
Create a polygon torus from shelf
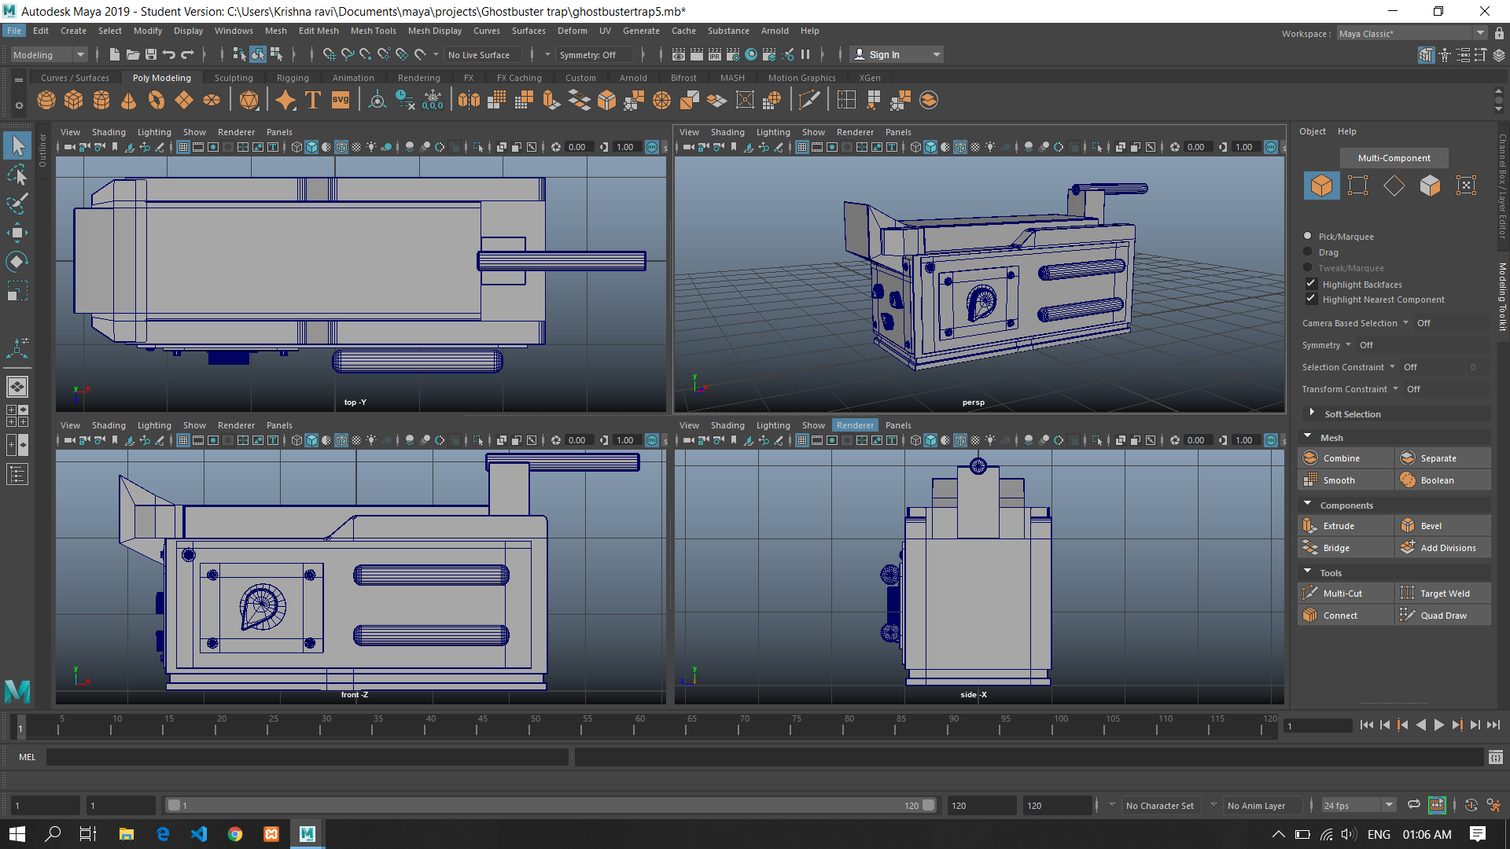coord(157,100)
